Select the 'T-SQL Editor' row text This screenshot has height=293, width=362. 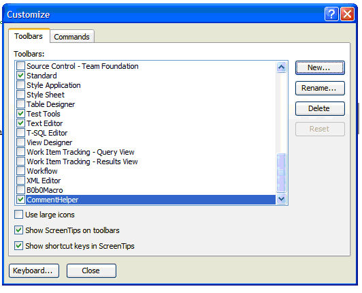(47, 133)
